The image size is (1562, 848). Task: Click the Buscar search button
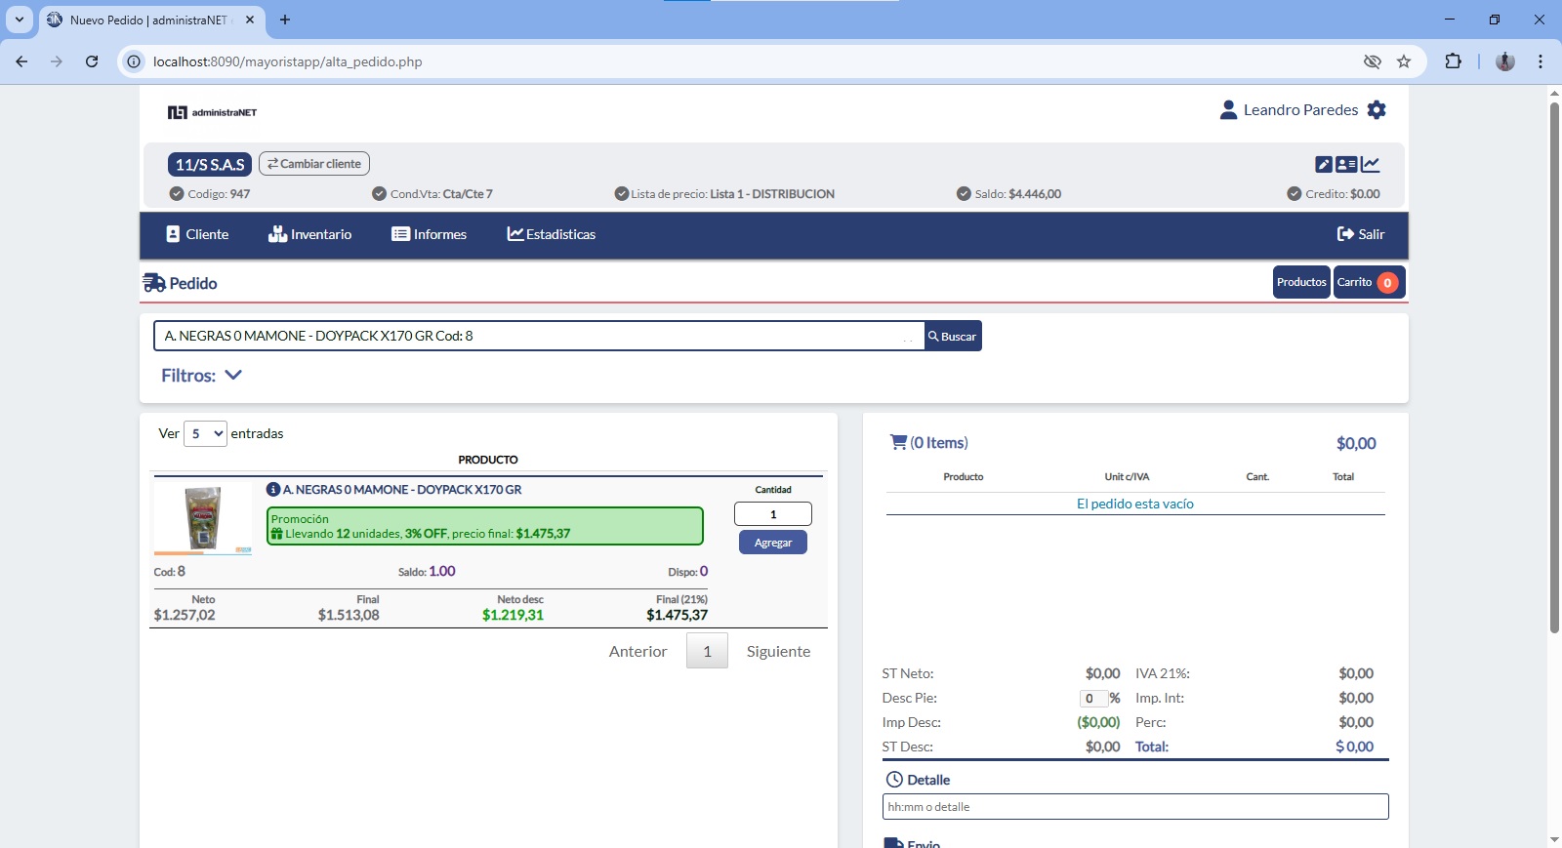(953, 336)
